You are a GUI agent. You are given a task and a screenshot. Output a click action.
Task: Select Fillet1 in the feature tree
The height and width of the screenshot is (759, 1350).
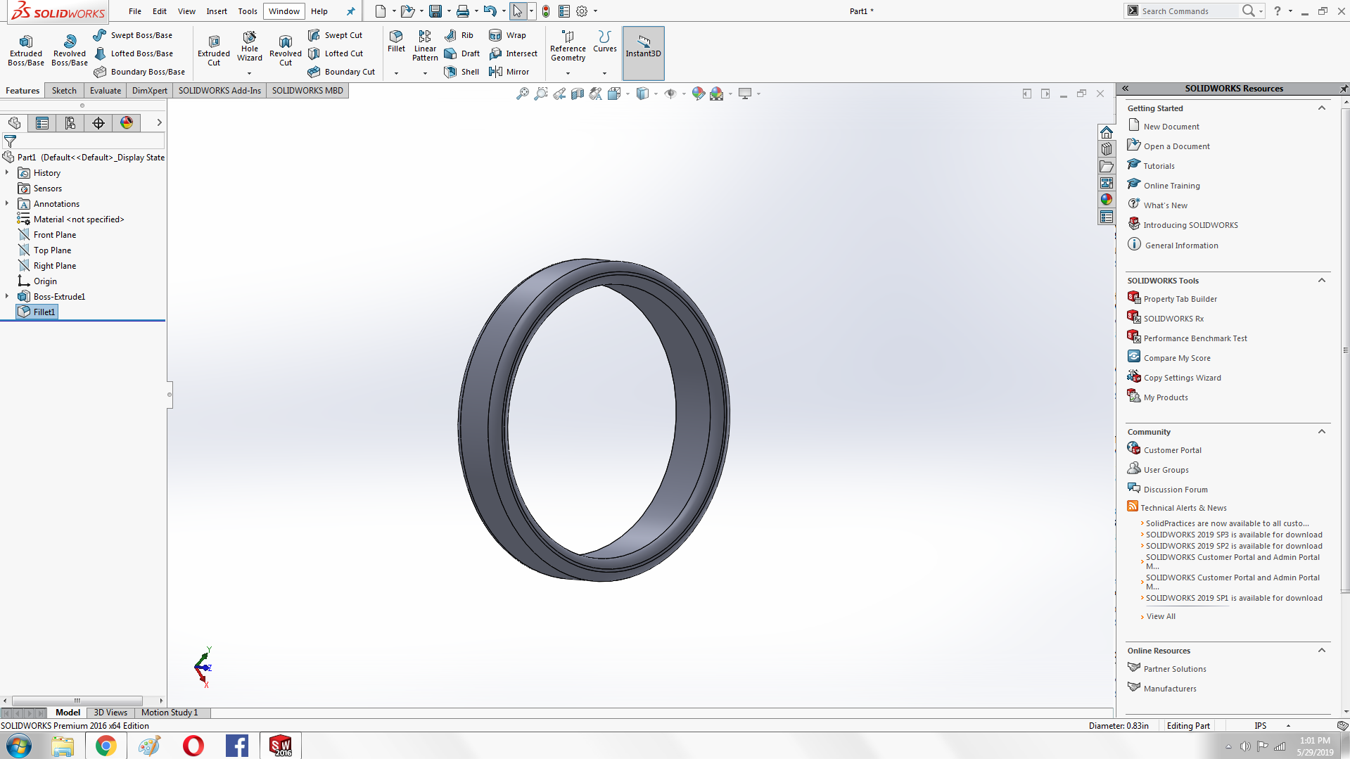click(44, 312)
